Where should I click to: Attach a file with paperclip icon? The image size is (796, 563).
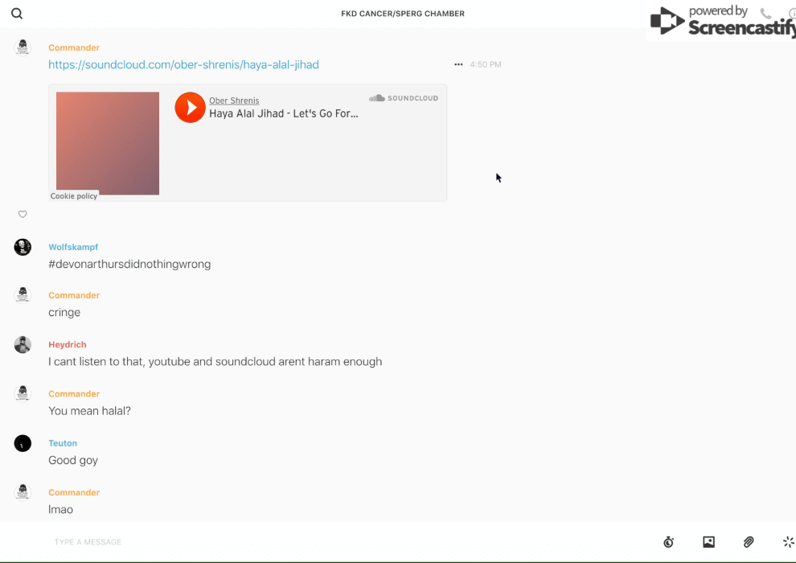point(749,542)
